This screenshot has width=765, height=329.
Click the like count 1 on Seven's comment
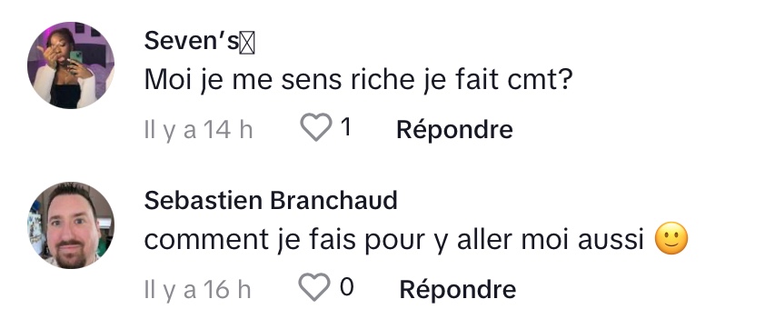click(x=346, y=128)
